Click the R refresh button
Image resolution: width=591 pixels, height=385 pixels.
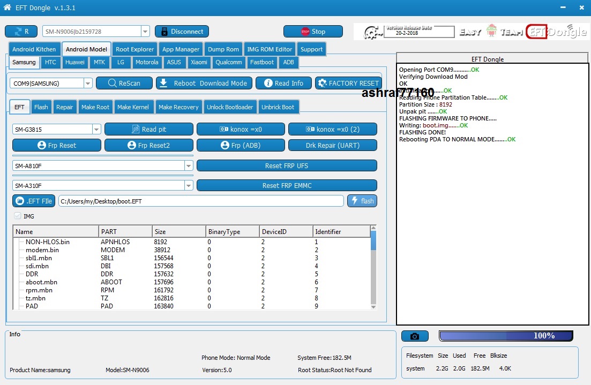click(x=21, y=32)
